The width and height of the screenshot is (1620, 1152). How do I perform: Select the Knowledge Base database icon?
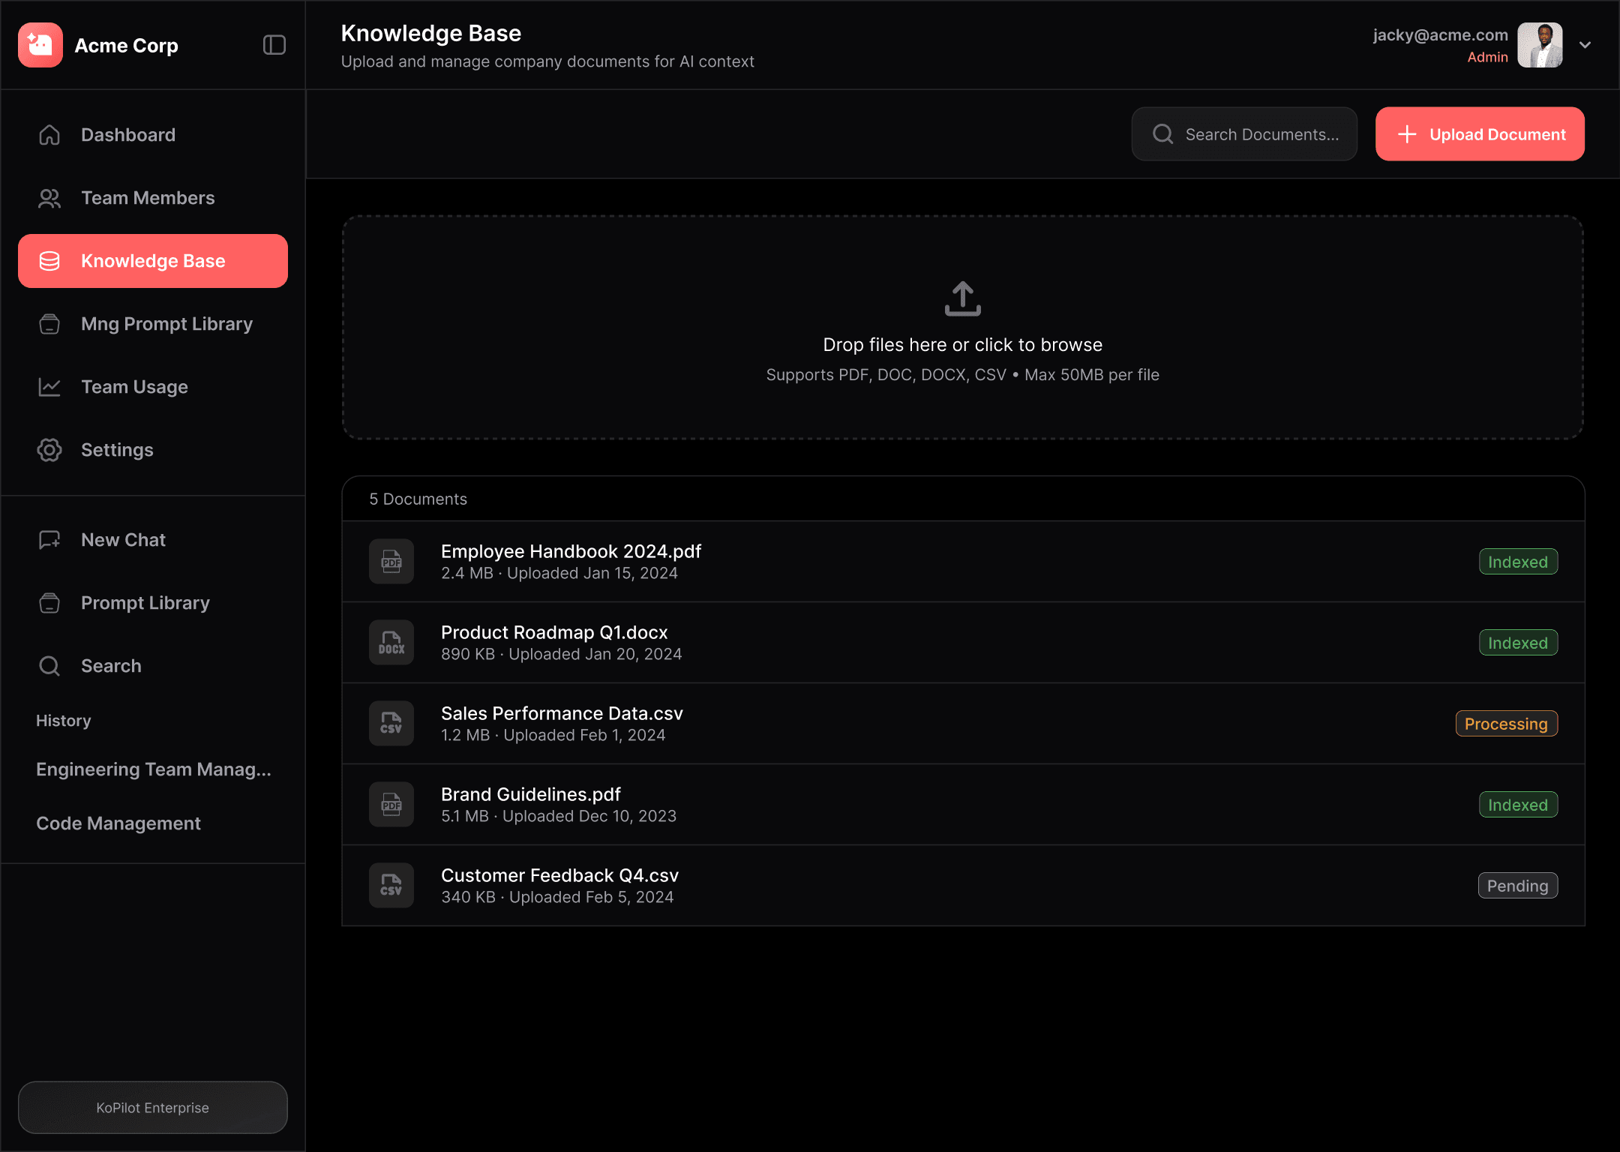pos(49,261)
